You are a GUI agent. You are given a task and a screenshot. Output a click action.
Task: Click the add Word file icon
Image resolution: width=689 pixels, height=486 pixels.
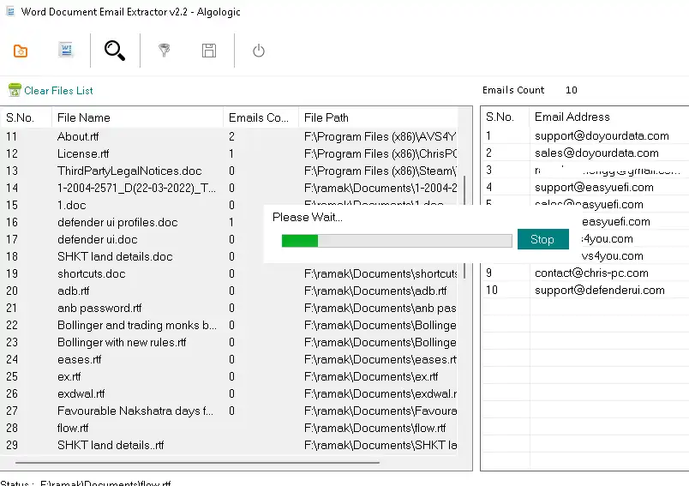click(66, 51)
